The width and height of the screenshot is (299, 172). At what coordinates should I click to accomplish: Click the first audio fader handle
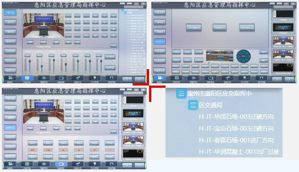30,61
